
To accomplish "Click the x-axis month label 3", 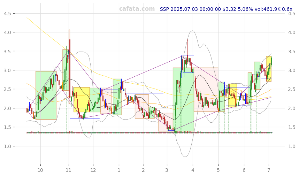I will pos(167,170).
